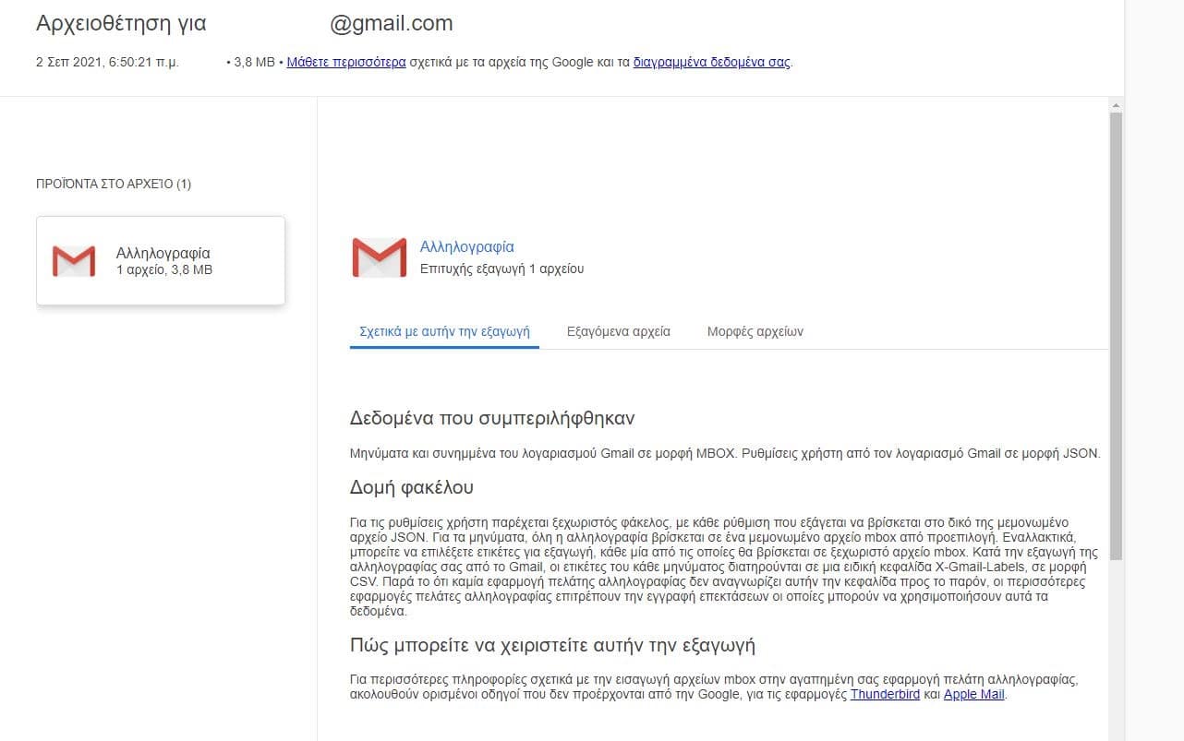The width and height of the screenshot is (1184, 741).
Task: Click the Gmail icon beside the Αλληλογραφία heading
Action: 379,257
